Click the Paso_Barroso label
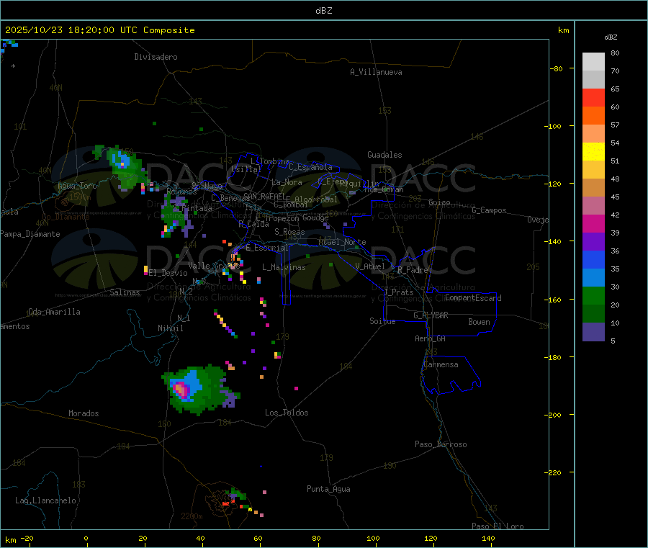The width and height of the screenshot is (648, 548). pyautogui.click(x=441, y=444)
